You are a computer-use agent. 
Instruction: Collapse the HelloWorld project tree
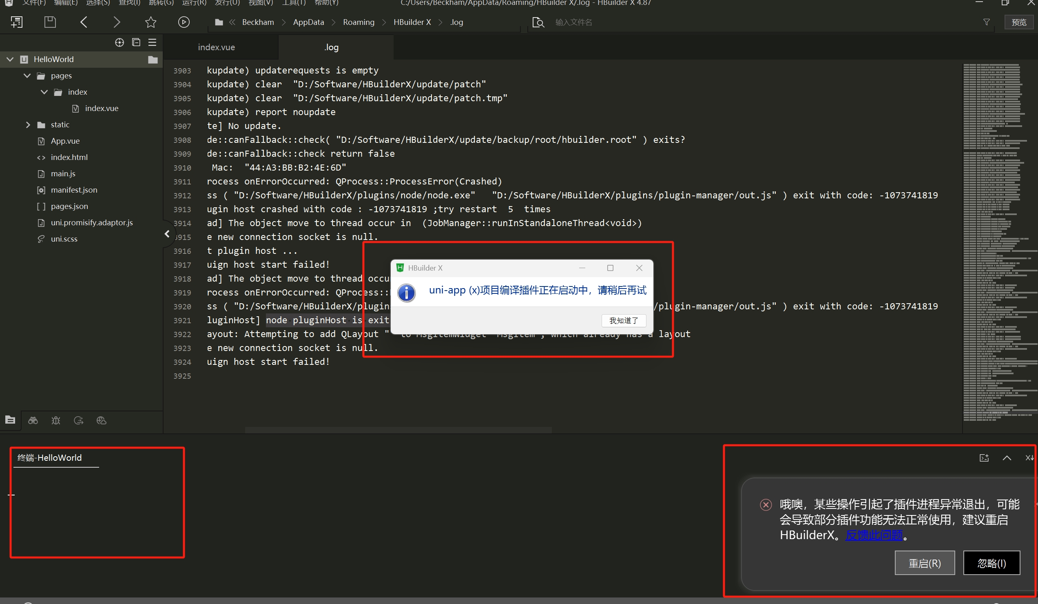pos(10,59)
